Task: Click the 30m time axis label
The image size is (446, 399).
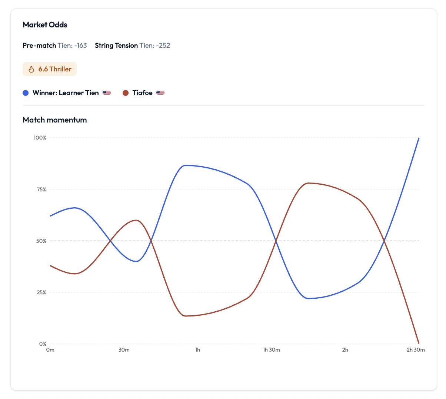Action: [124, 350]
